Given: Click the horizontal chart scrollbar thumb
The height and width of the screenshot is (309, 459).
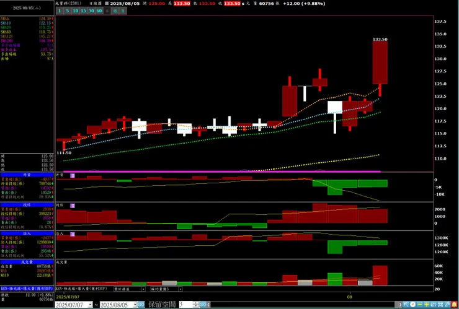Looking at the screenshot, I should click(396, 304).
